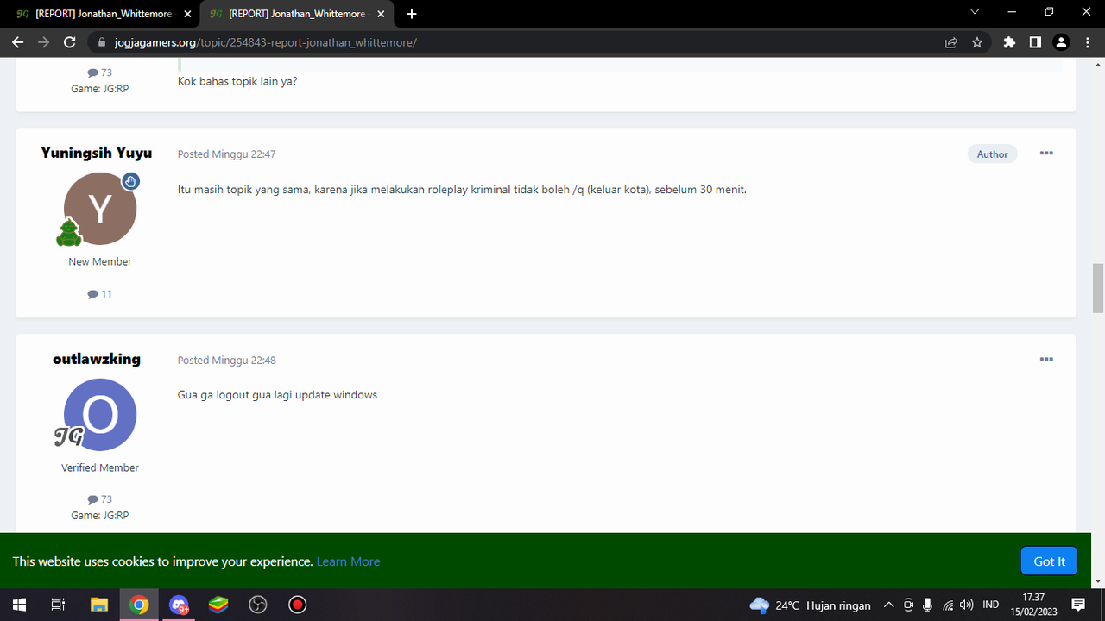Open the weather widget 24°C Hujan ringan
The width and height of the screenshot is (1105, 621).
point(810,605)
